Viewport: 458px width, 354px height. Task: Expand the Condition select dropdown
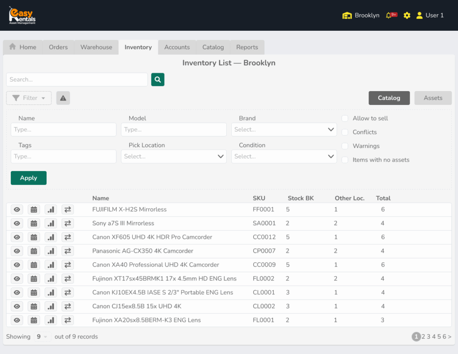[x=284, y=157]
